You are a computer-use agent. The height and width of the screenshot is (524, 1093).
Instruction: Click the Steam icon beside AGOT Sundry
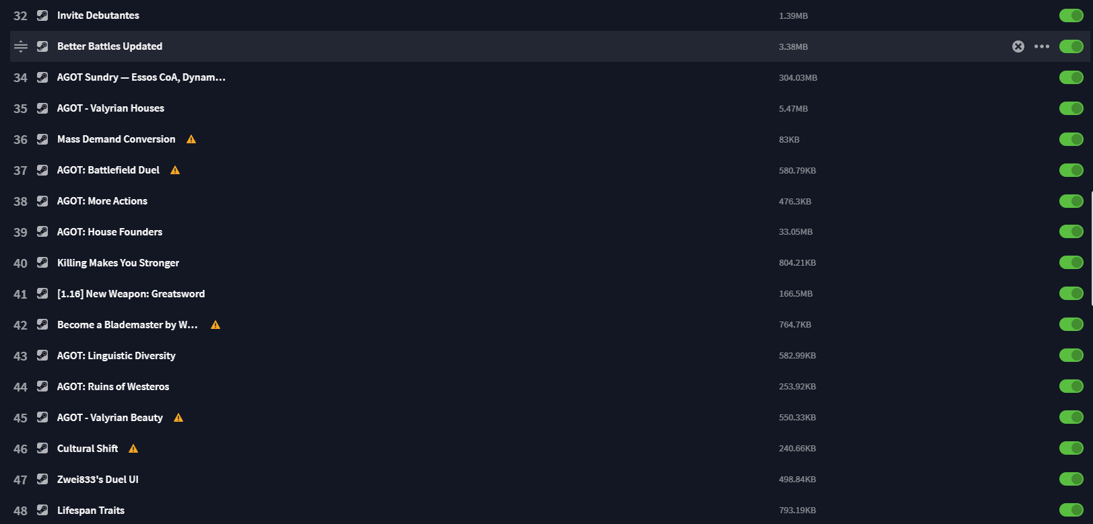pos(42,77)
